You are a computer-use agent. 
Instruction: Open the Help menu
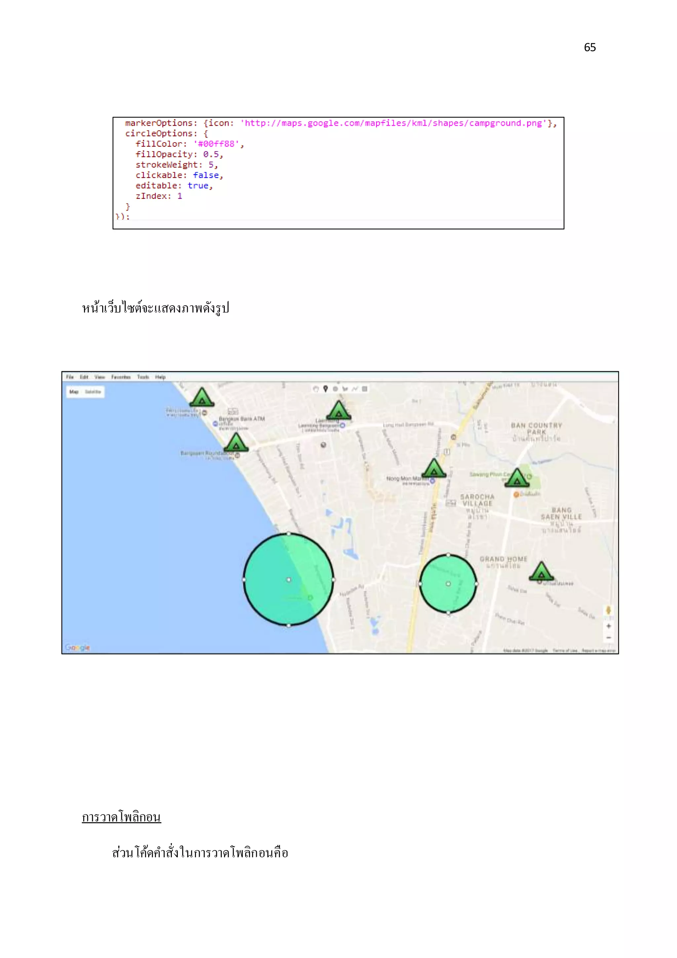click(161, 377)
